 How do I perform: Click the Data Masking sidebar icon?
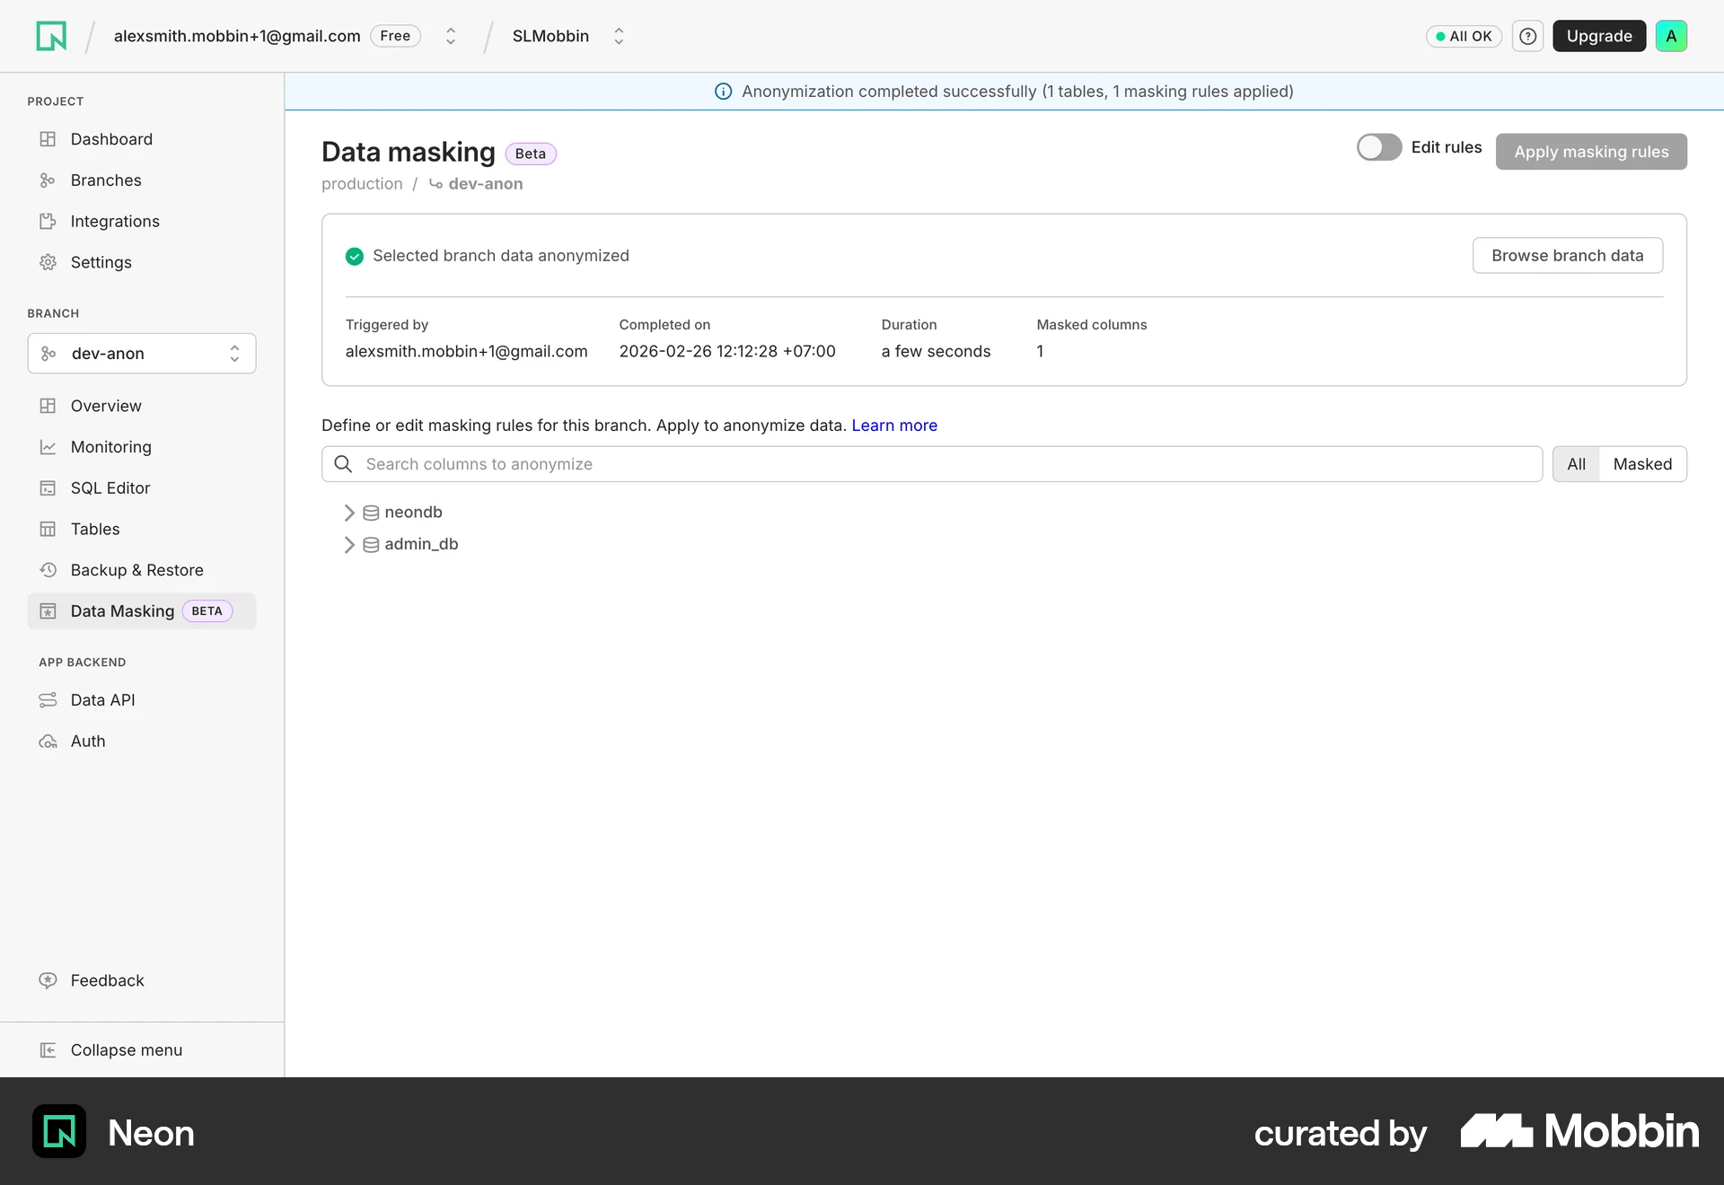pos(48,611)
